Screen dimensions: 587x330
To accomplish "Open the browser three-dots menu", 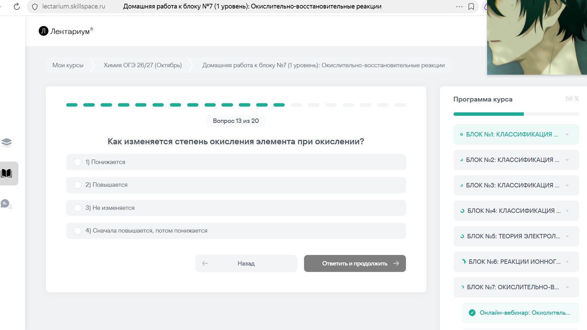I will pos(459,6).
